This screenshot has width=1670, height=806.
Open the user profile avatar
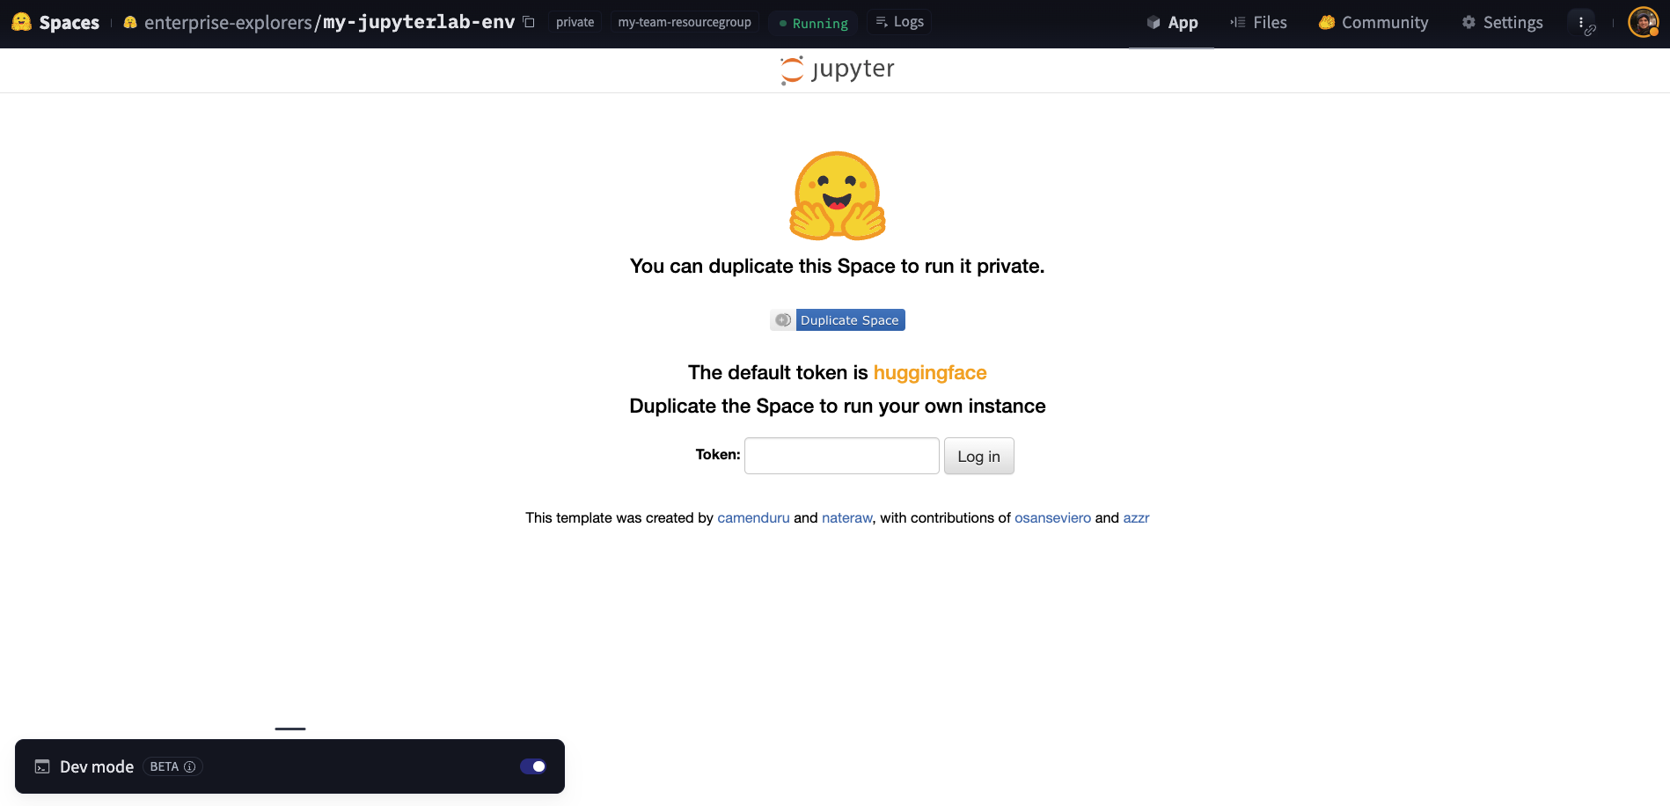pyautogui.click(x=1643, y=22)
